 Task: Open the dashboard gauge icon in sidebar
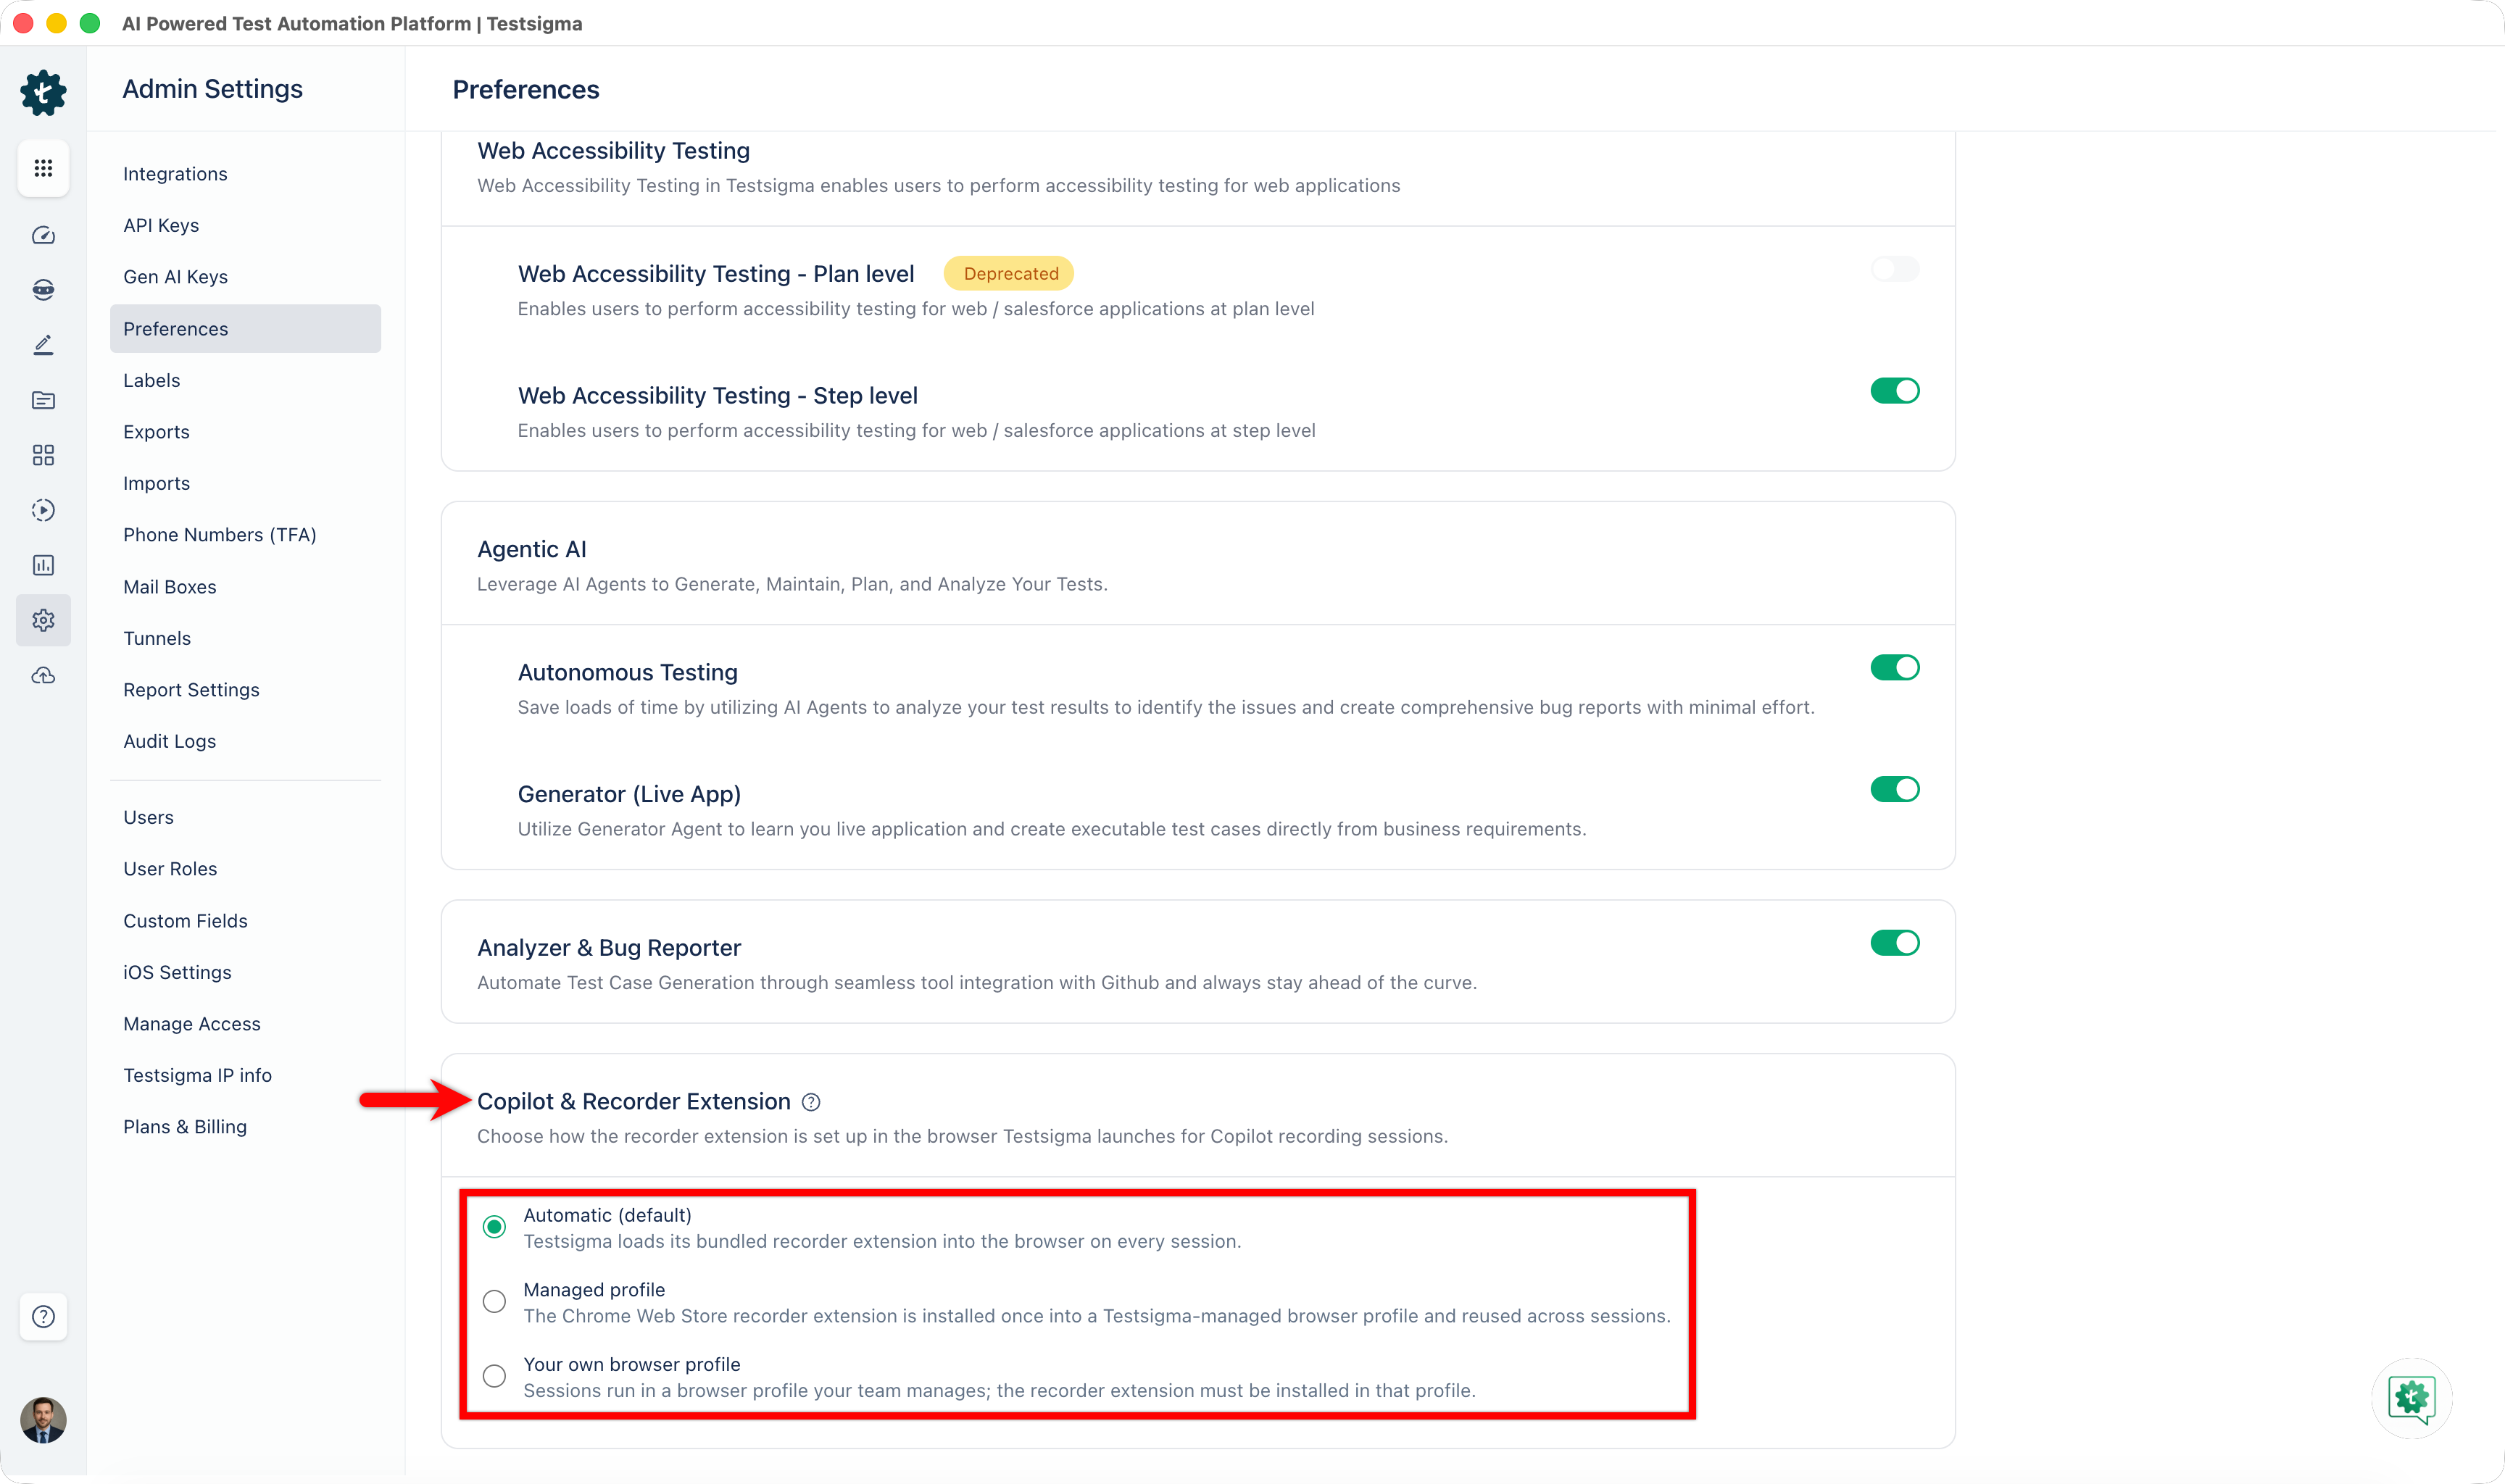pyautogui.click(x=43, y=236)
